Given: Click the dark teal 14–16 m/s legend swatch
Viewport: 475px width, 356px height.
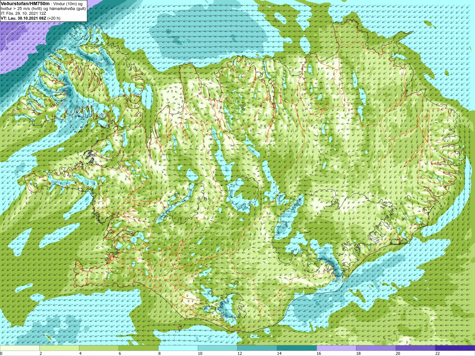Looking at the screenshot, I should click(297, 348).
